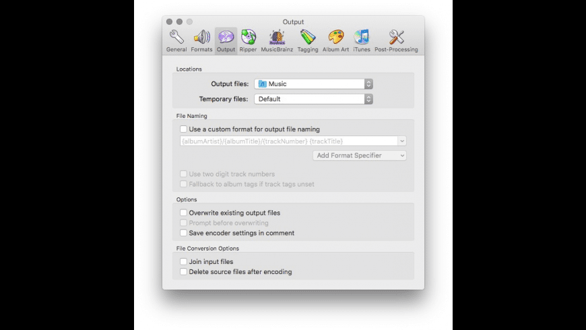Open the Formats speaker icon
The image size is (586, 330).
201,37
